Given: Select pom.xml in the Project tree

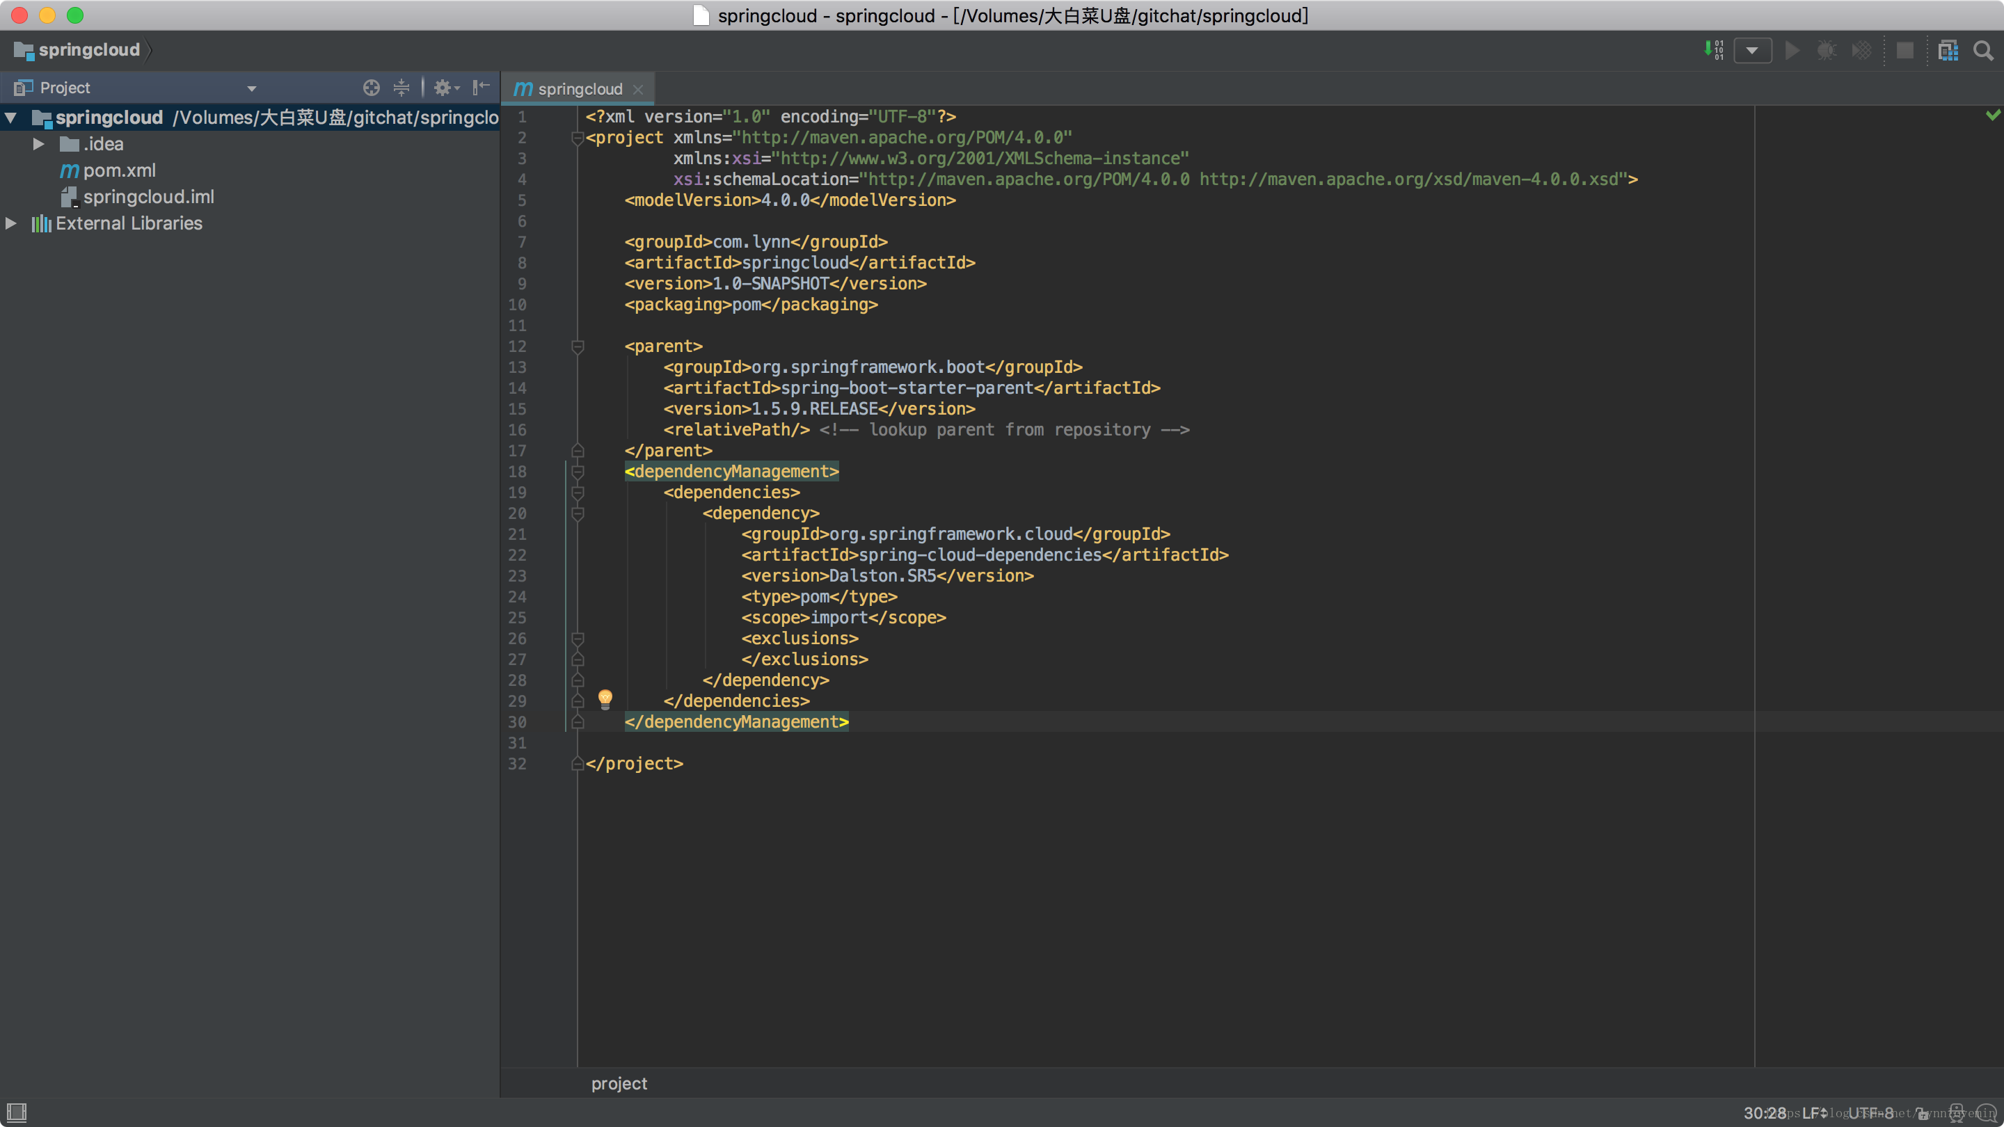Looking at the screenshot, I should pyautogui.click(x=119, y=170).
